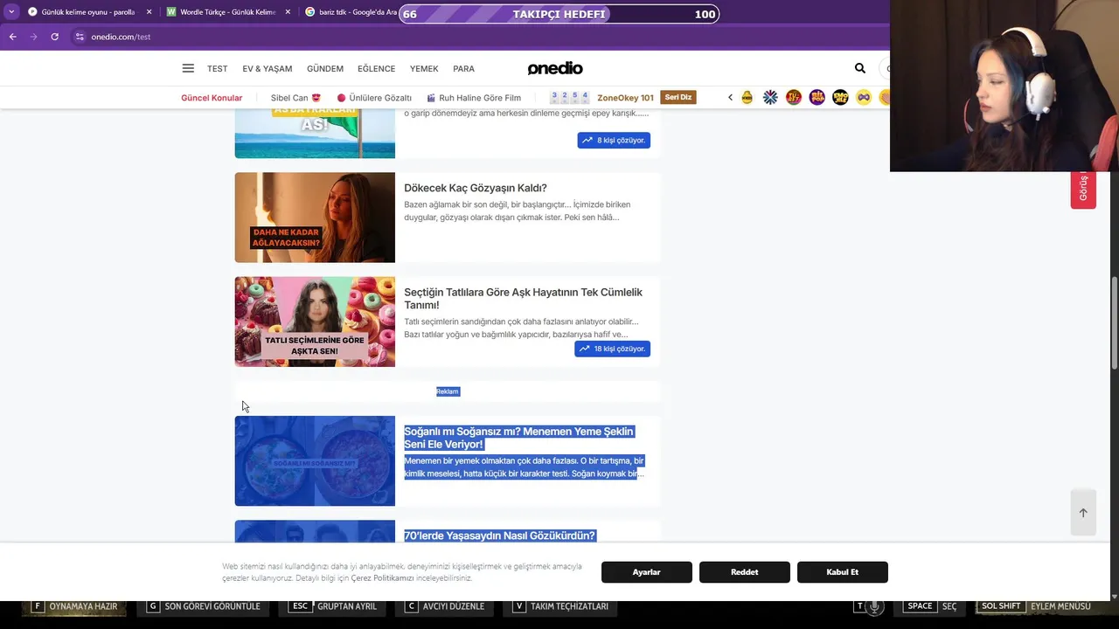1119x629 pixels.
Task: Open 70'lerde Yaşasaydın Nasıl Gözükürdün title
Action: [x=499, y=536]
